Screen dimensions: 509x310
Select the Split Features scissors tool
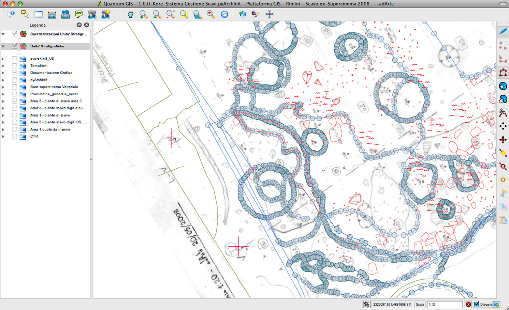(503, 113)
